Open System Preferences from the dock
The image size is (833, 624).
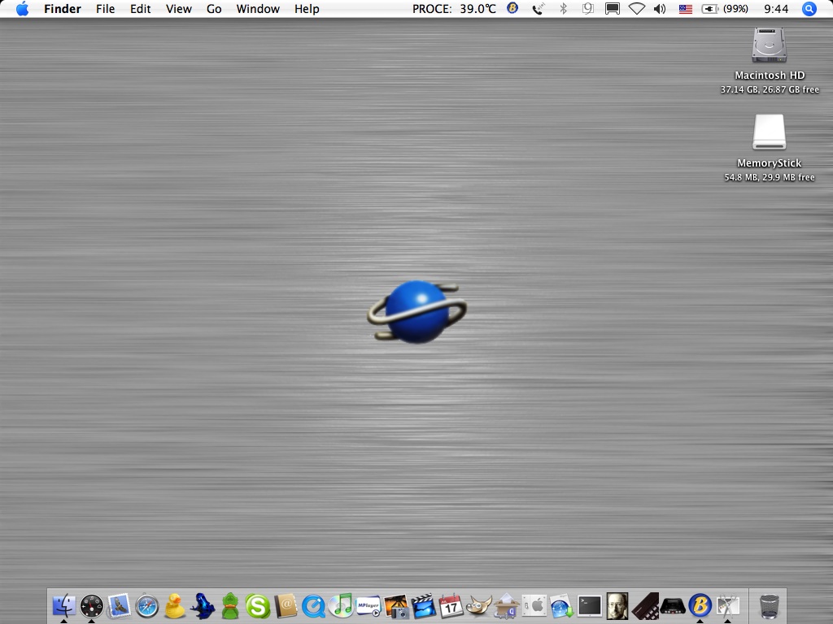[x=534, y=605]
